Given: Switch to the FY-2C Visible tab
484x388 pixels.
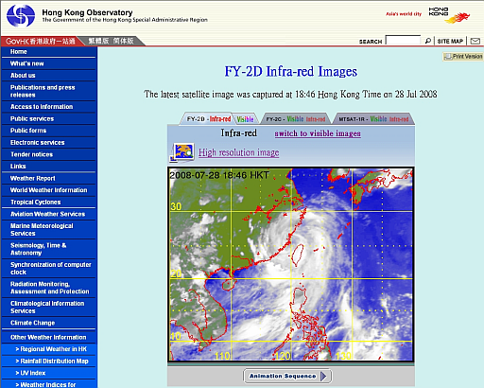Looking at the screenshot, I should point(295,119).
